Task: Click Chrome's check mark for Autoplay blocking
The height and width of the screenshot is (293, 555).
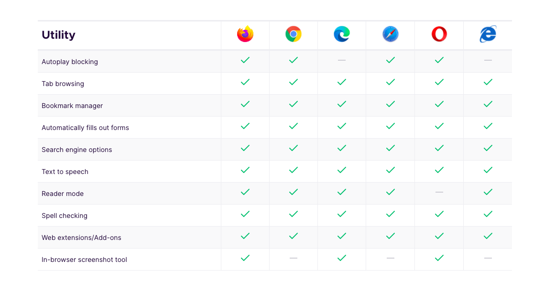Action: coord(294,60)
